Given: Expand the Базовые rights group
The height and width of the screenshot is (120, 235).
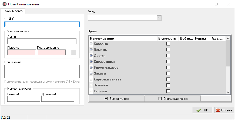Looking at the screenshot, I should (x=91, y=44).
